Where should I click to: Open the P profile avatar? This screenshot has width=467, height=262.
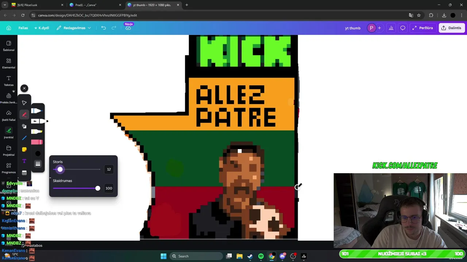point(371,28)
